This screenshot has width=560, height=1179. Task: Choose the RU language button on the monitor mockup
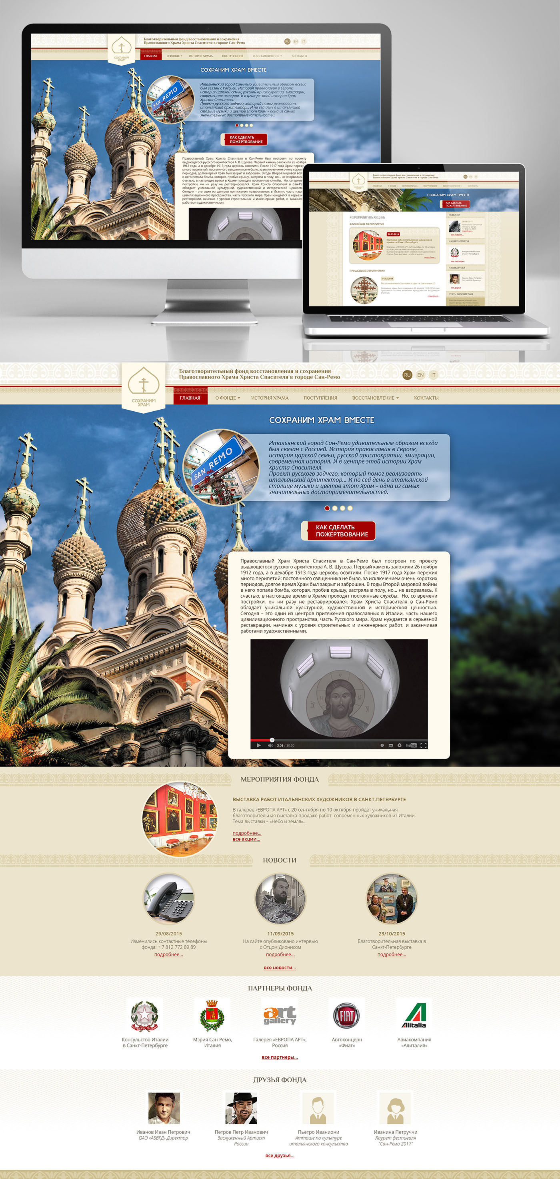coord(287,41)
